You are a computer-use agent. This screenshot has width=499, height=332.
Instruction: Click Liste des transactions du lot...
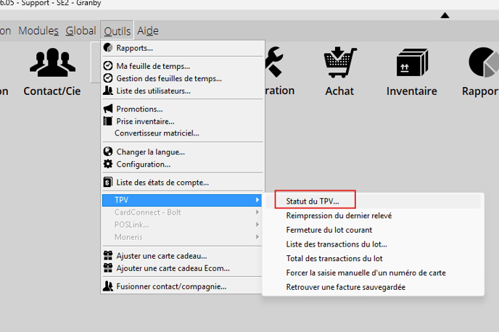337,244
